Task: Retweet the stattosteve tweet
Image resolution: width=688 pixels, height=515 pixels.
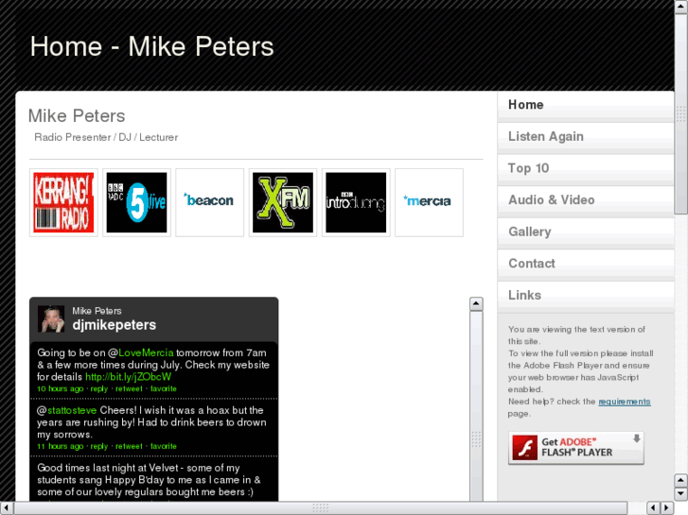Action: pyautogui.click(x=129, y=446)
